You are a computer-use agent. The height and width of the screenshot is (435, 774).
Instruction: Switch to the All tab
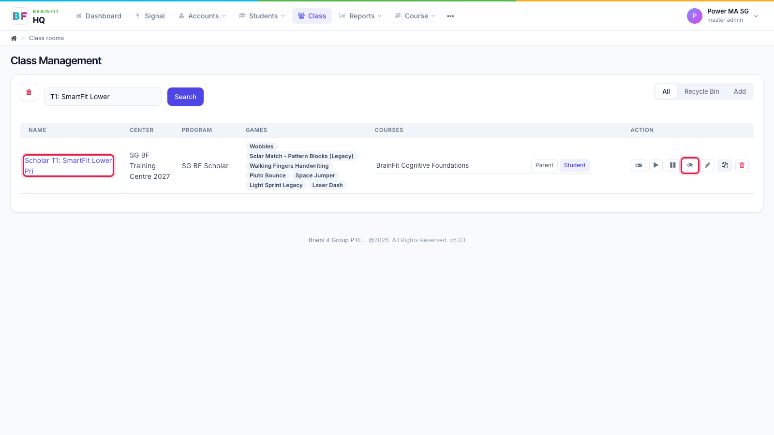tap(666, 91)
